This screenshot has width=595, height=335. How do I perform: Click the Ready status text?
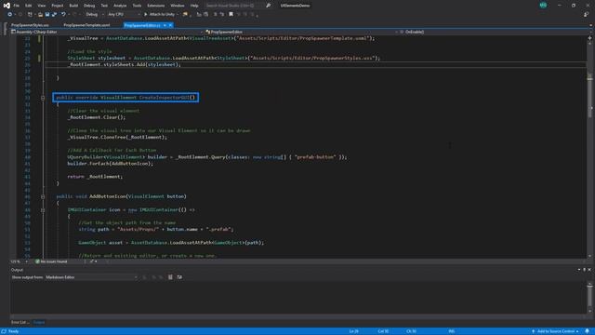[13, 331]
